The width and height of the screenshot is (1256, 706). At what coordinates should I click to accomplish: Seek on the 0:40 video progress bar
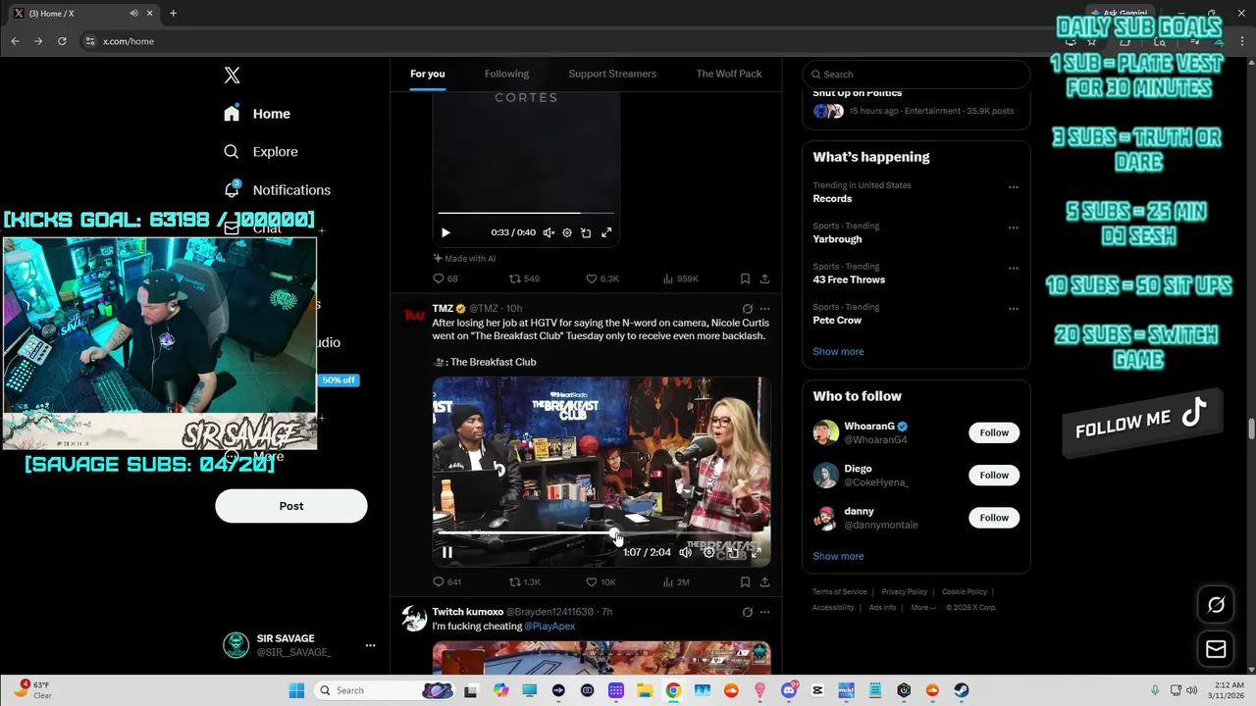click(526, 212)
